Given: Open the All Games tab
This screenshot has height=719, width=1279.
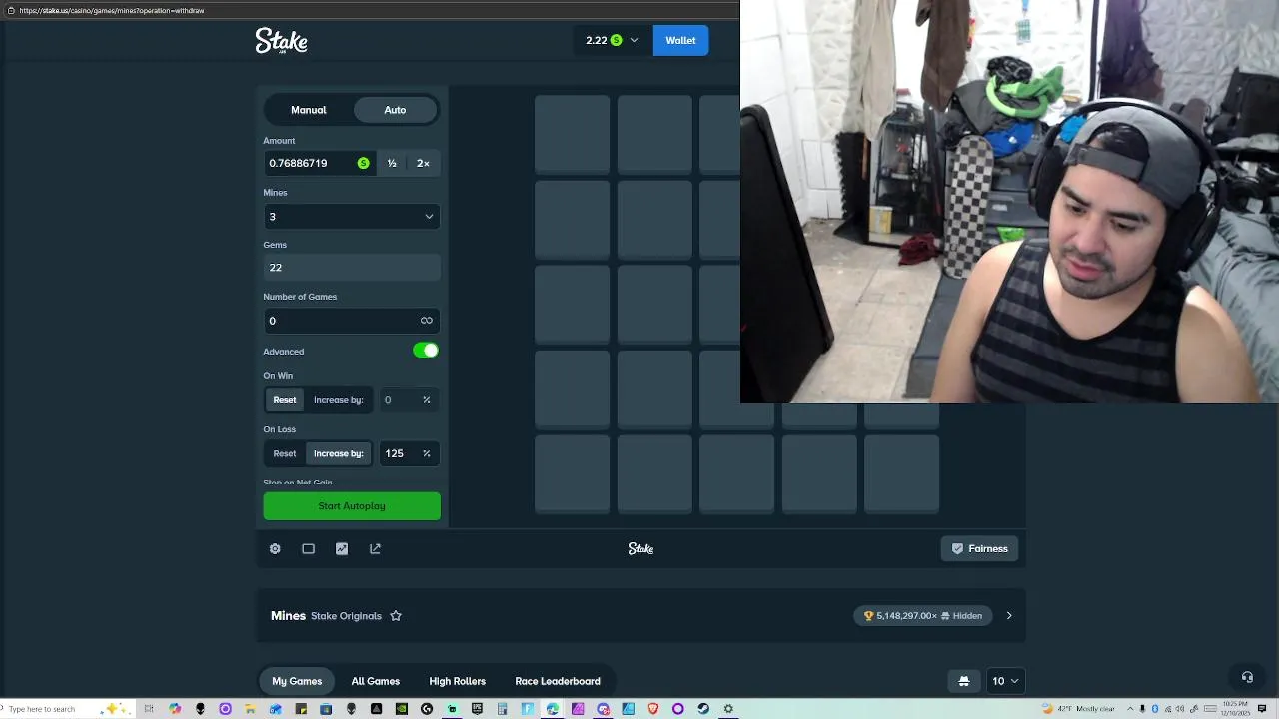Looking at the screenshot, I should [376, 681].
